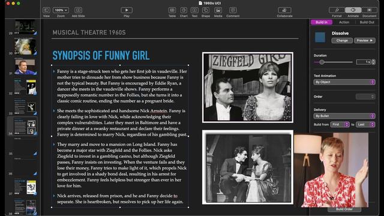This screenshot has height=216, width=384.
Task: Add a Comment from the toolbar
Action: (x=233, y=10)
